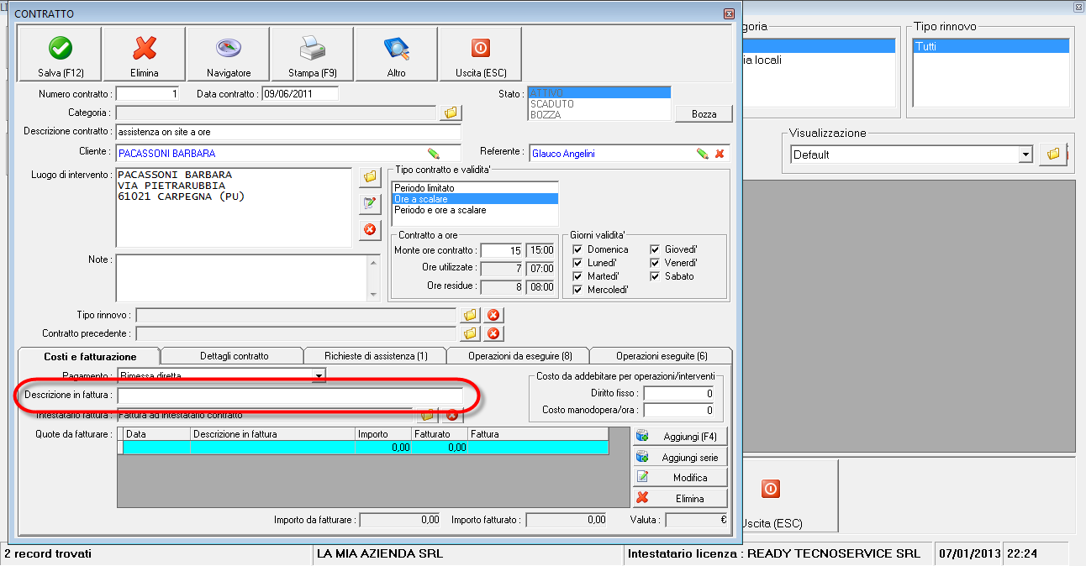Click Uscita (ESC) in the background window
The image size is (1086, 566).
click(771, 497)
